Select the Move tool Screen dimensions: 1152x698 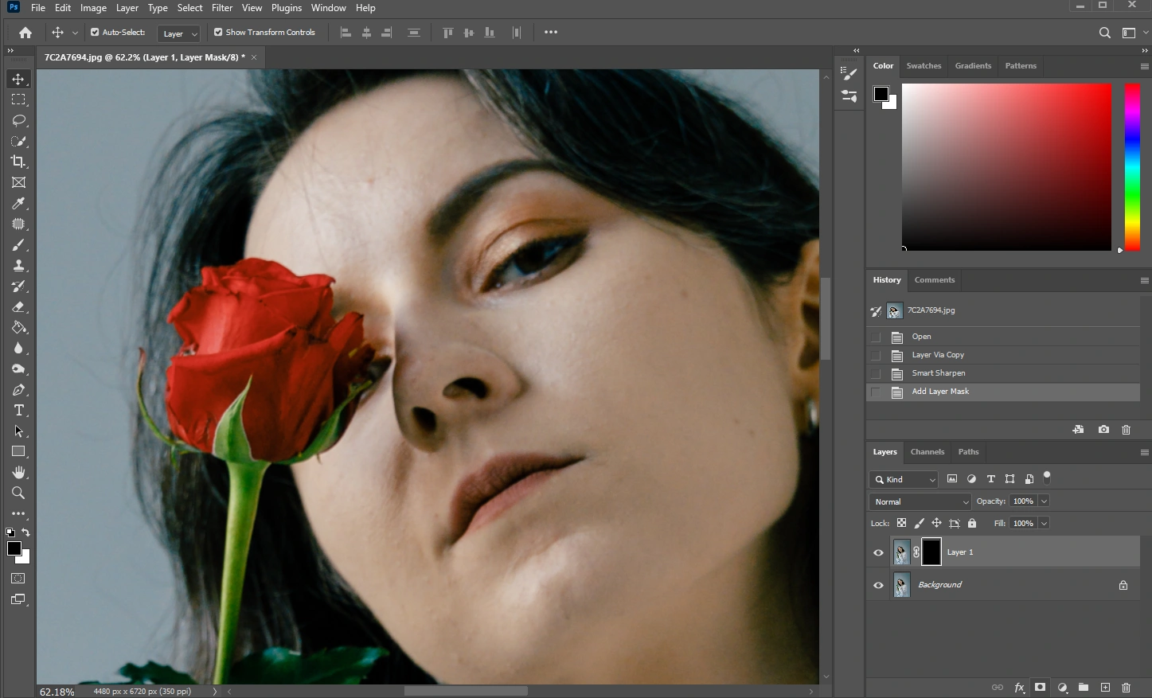tap(18, 79)
